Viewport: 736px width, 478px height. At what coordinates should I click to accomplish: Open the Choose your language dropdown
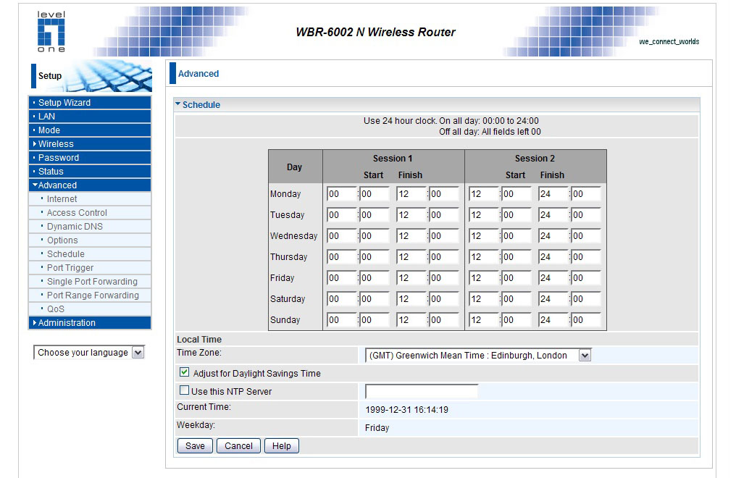pyautogui.click(x=88, y=352)
